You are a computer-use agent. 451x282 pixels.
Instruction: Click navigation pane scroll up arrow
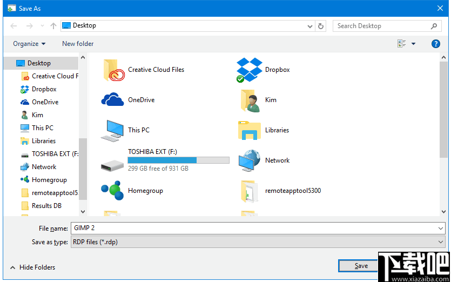tap(83, 58)
